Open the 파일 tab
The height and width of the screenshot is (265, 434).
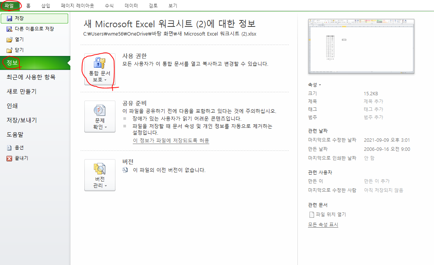(x=9, y=6)
